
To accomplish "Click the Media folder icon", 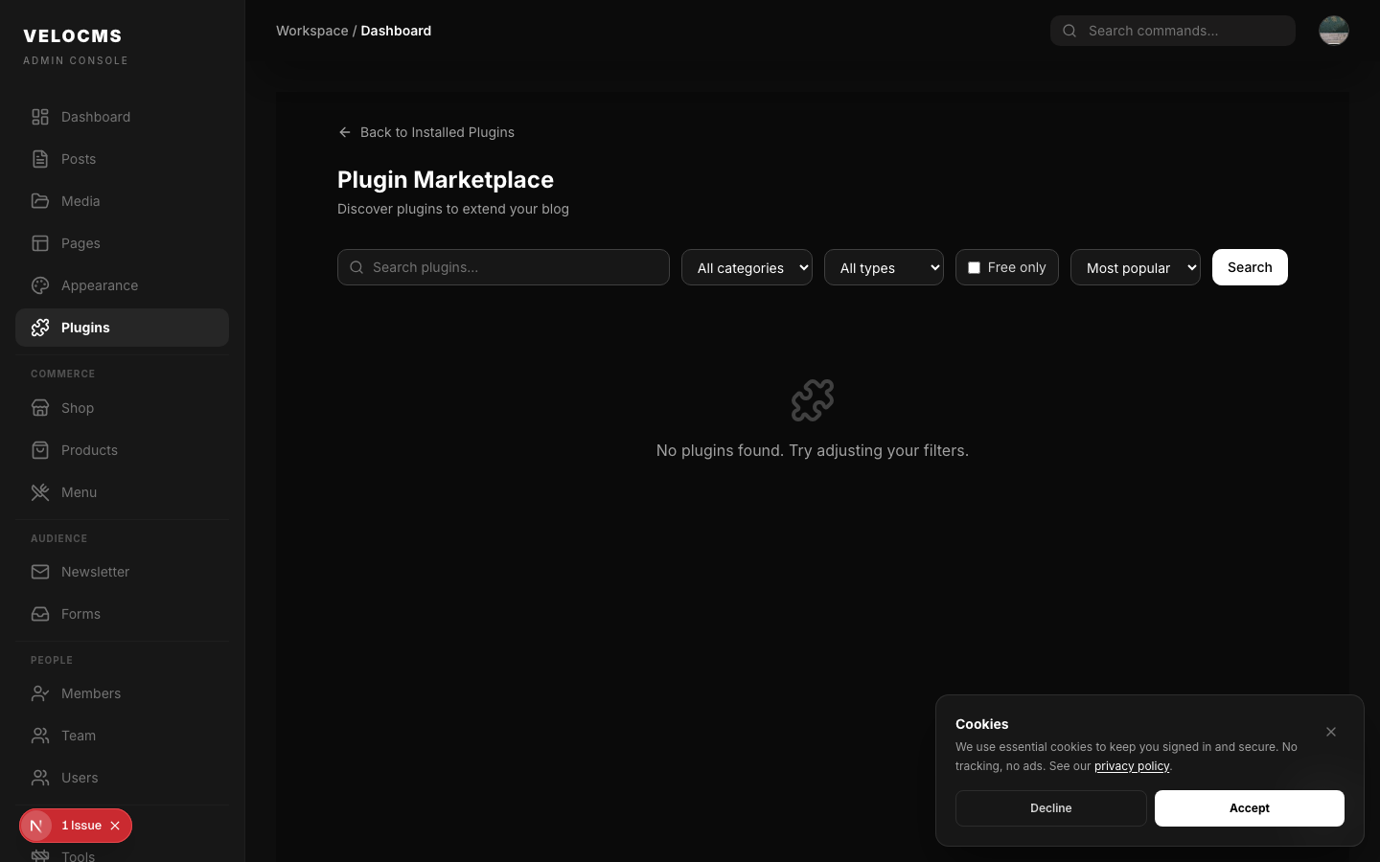I will tap(39, 201).
